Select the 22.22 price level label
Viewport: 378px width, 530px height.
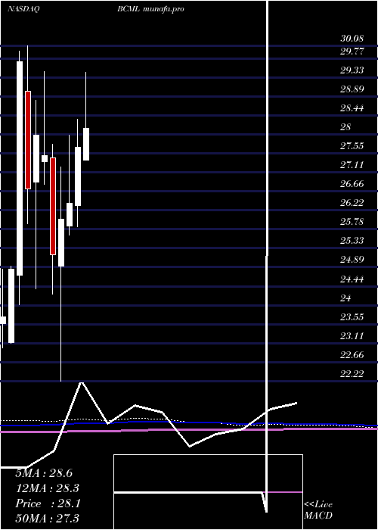[352, 374]
